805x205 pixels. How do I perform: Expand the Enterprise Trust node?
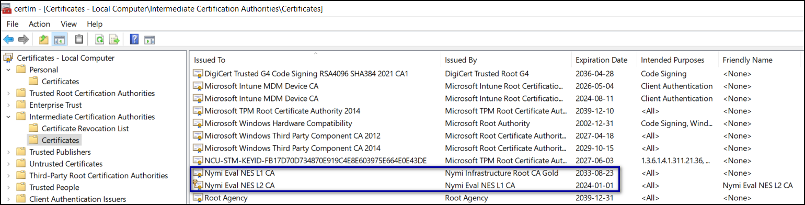tap(8, 105)
